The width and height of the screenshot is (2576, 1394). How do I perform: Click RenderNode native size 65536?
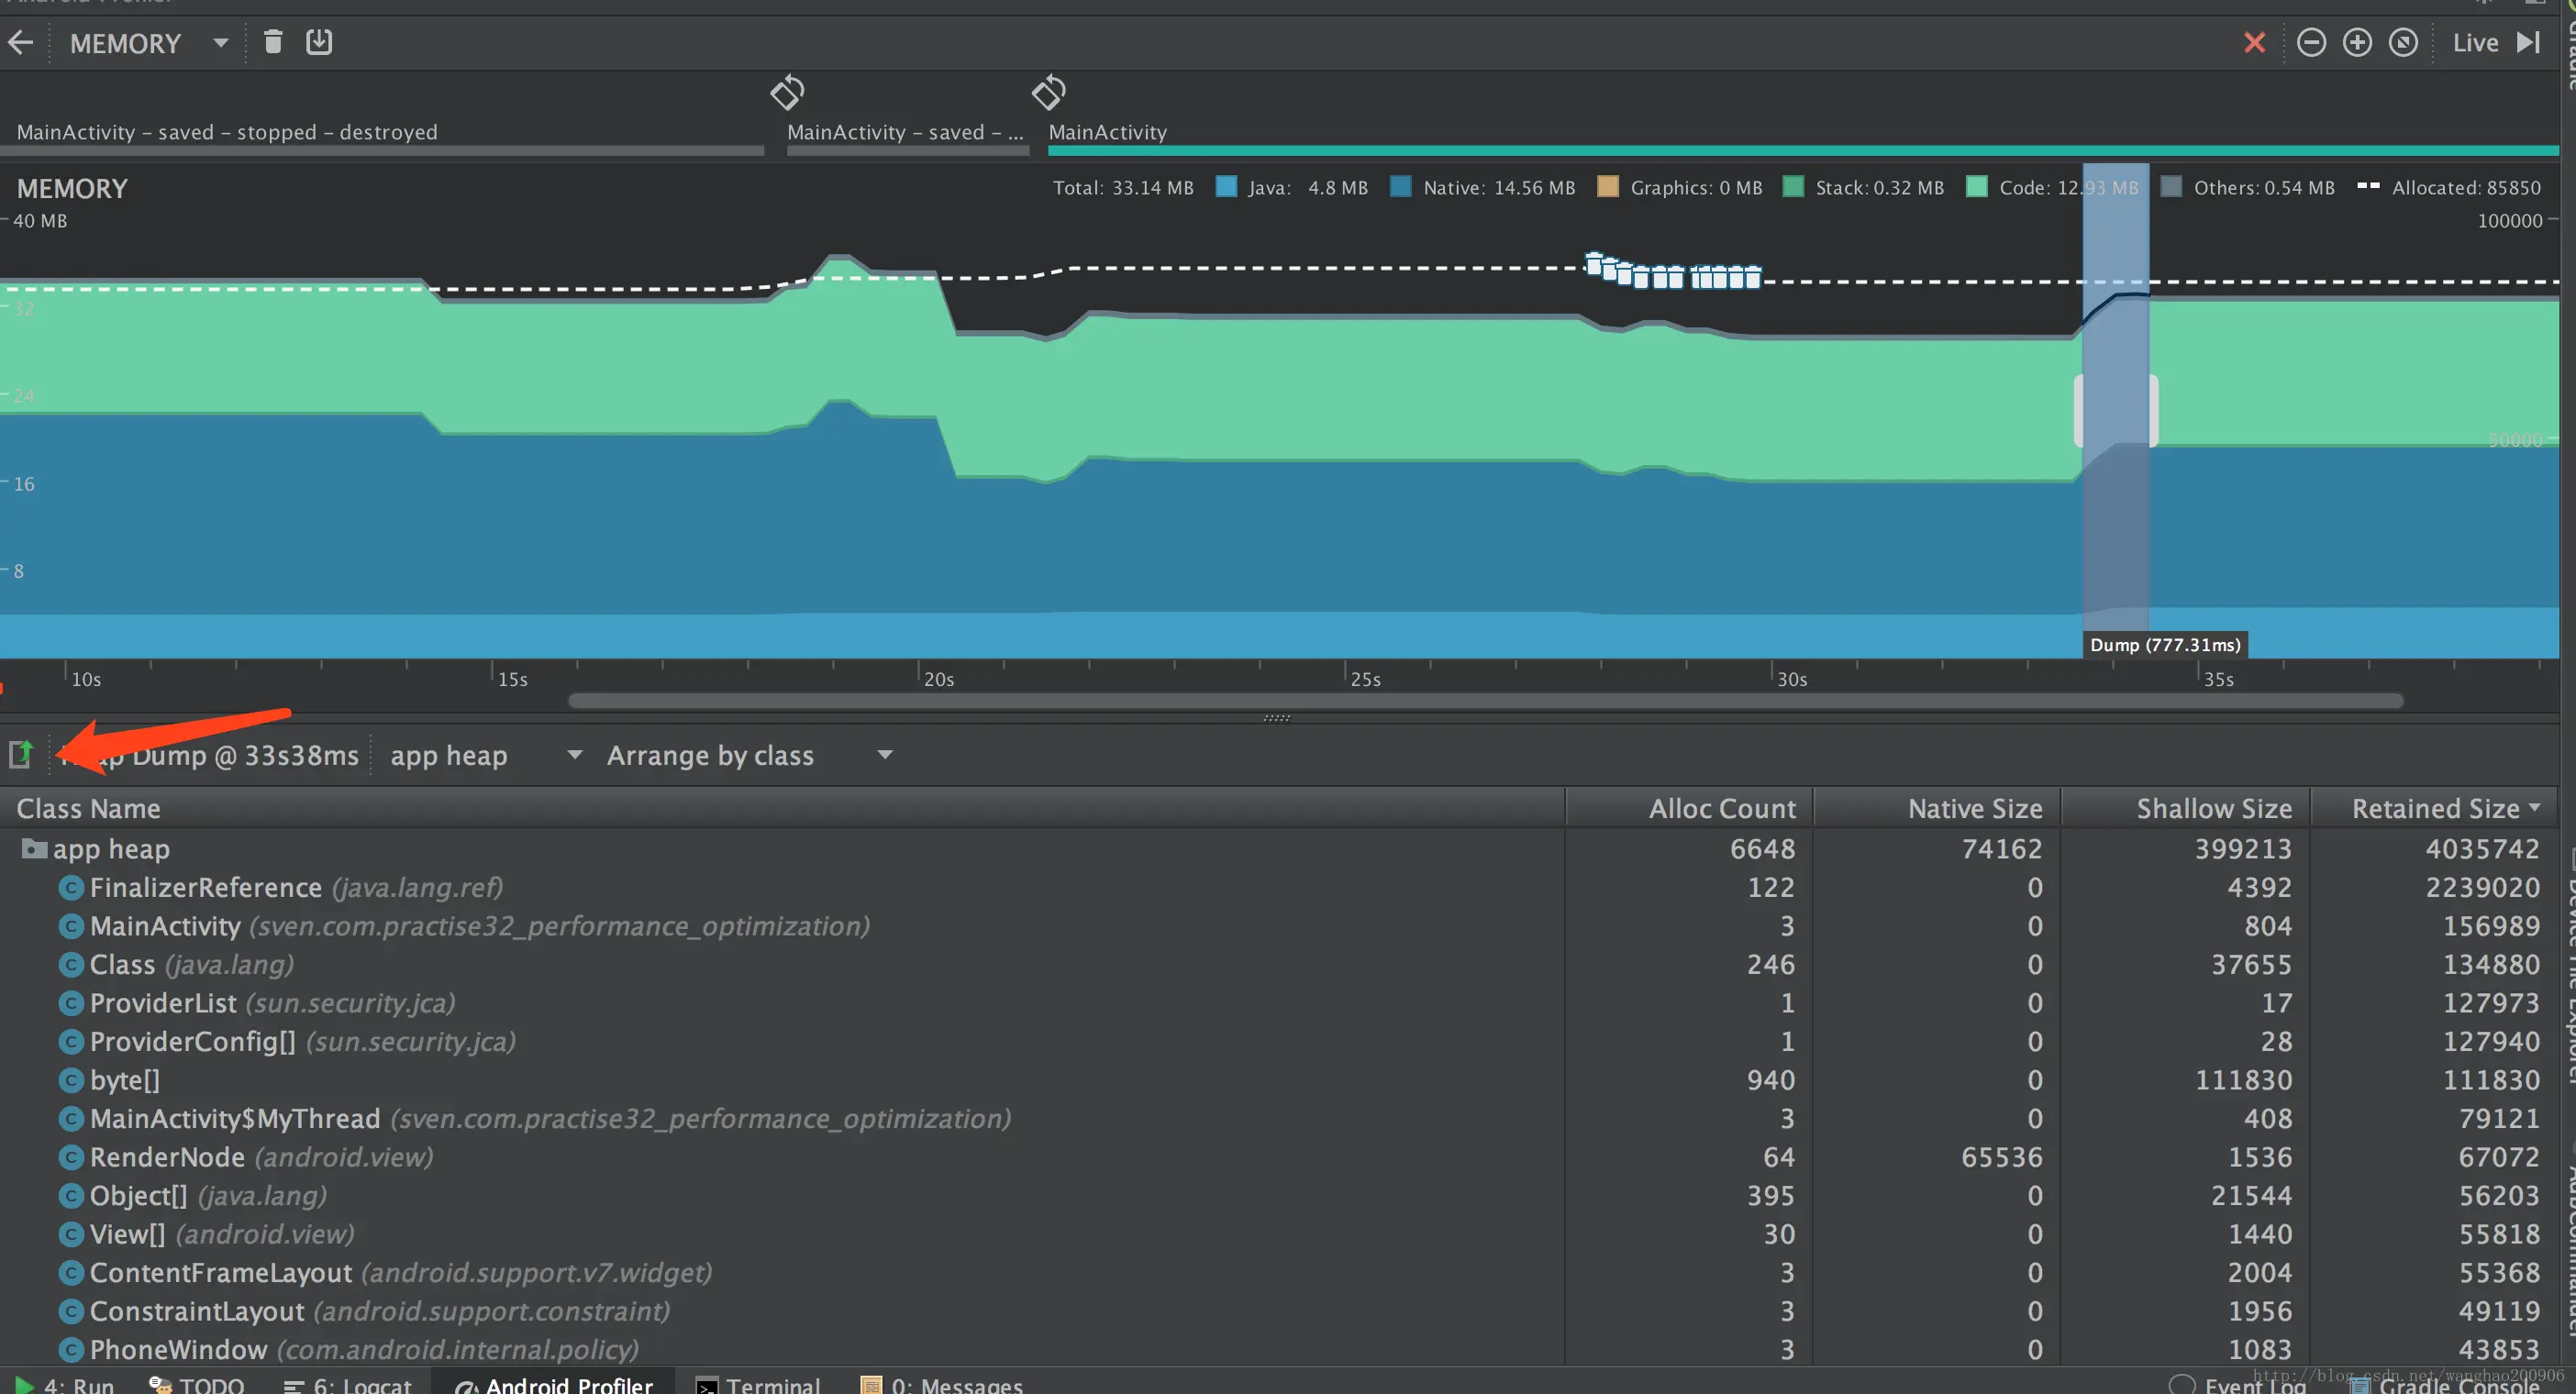coord(2001,1157)
